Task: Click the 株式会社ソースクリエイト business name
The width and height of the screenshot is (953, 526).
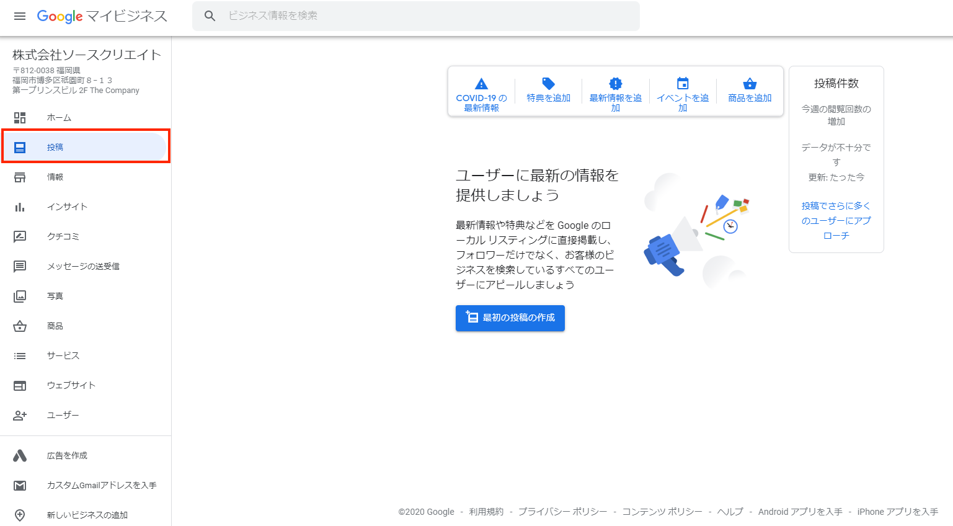Action: click(87, 55)
